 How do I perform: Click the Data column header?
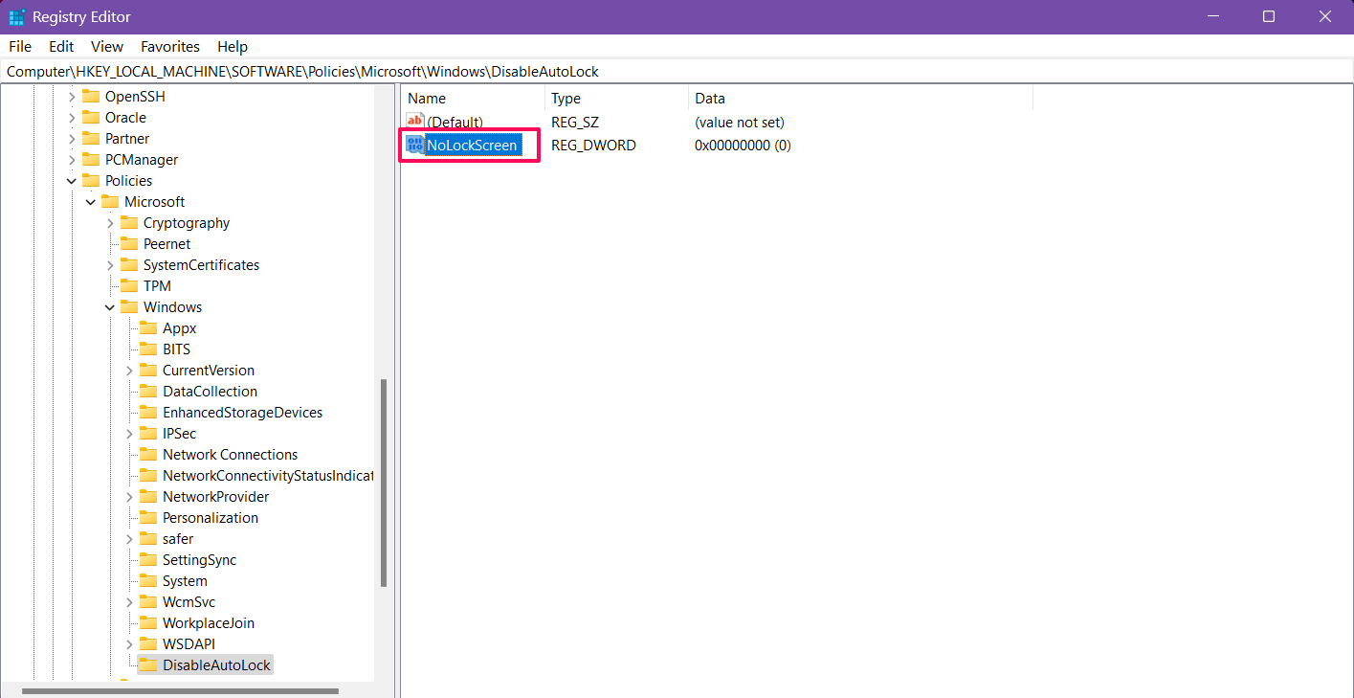click(860, 98)
